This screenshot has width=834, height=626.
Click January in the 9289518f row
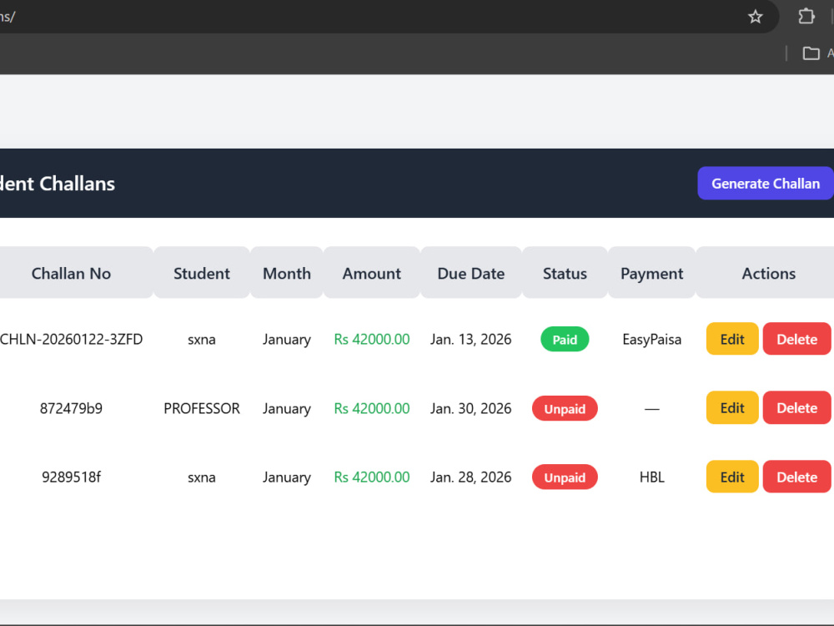tap(287, 477)
